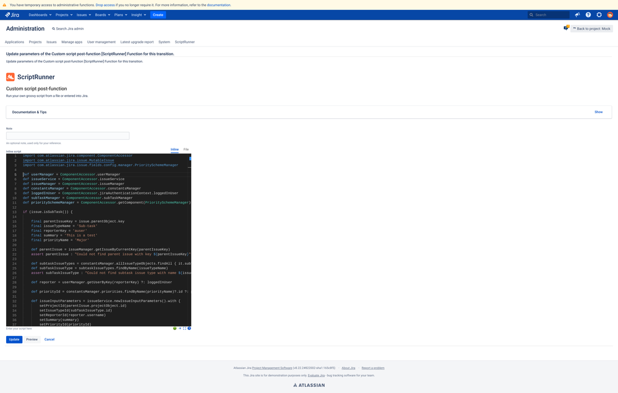
Task: Open the Applications admin tab
Action: point(14,42)
